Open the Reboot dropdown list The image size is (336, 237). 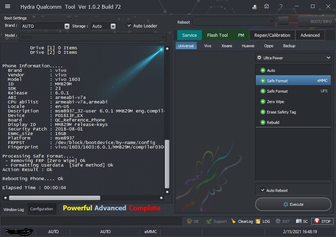[272, 21]
